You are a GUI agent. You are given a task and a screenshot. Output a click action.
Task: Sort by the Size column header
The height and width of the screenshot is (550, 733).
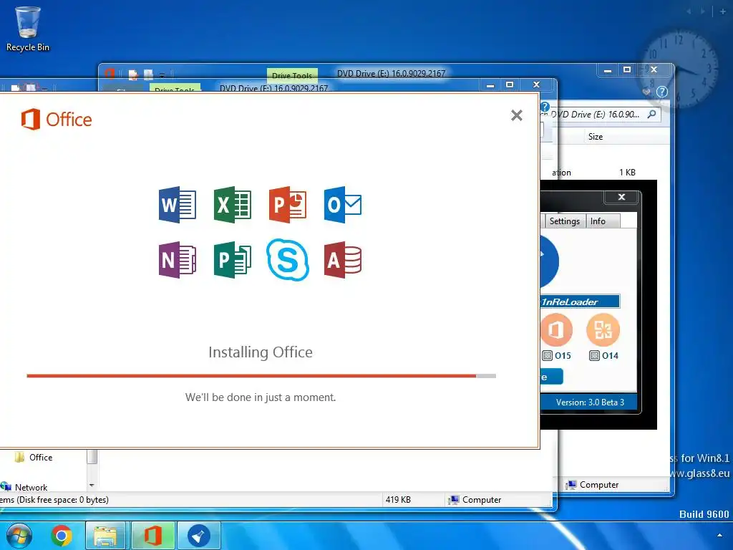595,137
